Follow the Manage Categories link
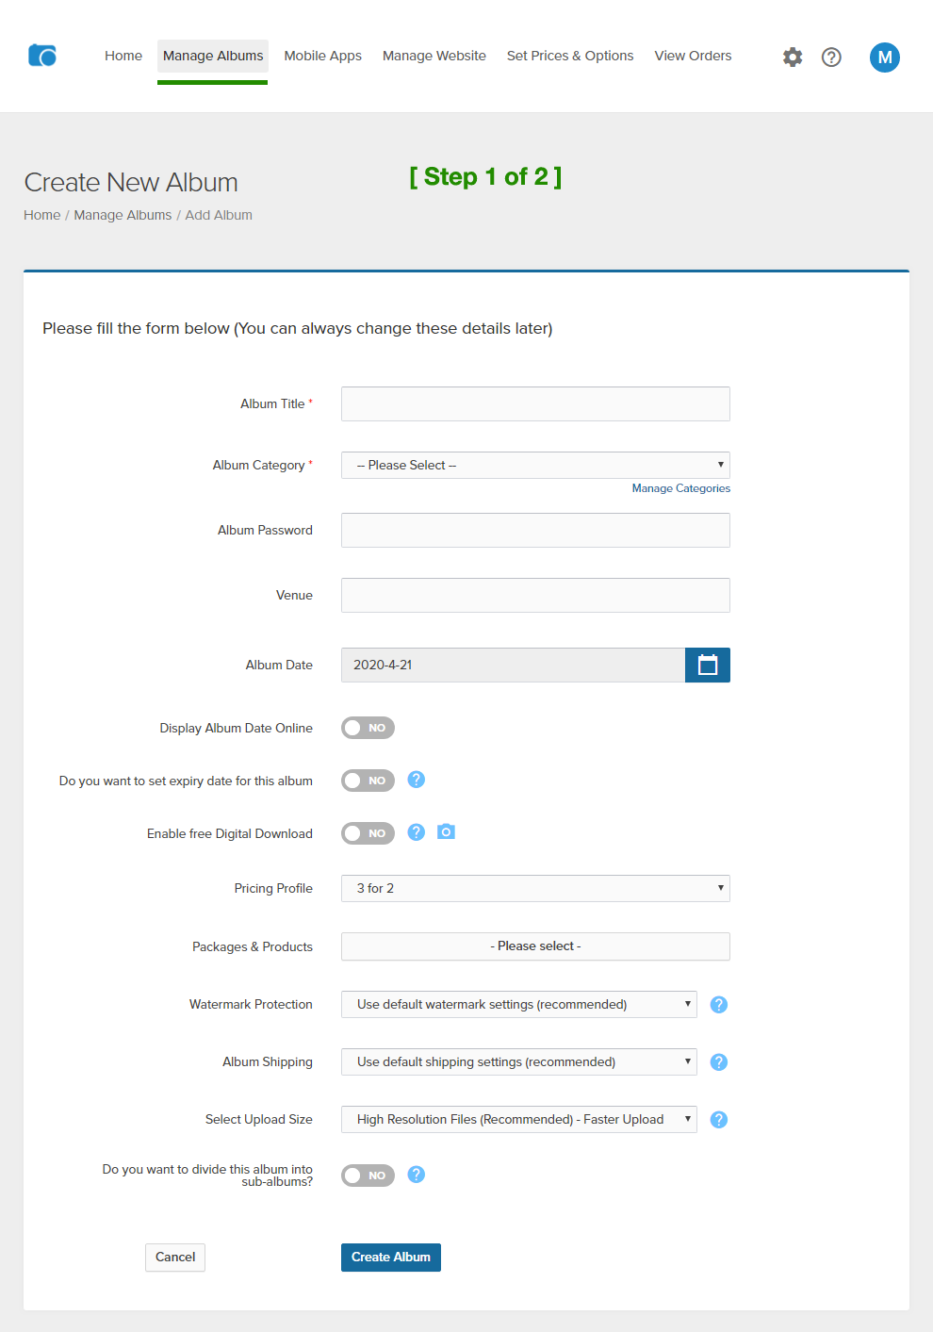Screen dimensions: 933x1332 pos(680,488)
